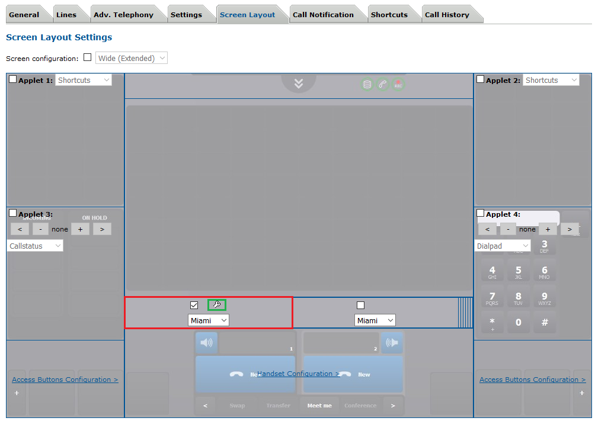Click dialpad key 9 WXYZ
The height and width of the screenshot is (421, 595).
coord(545,298)
